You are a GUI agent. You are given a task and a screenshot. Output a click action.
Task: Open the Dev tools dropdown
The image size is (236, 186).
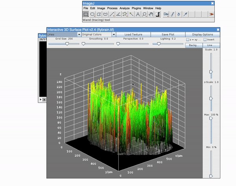tap(166, 14)
